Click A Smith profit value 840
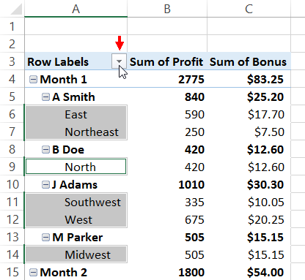Screen dimensions: 305x280 [x=194, y=97]
